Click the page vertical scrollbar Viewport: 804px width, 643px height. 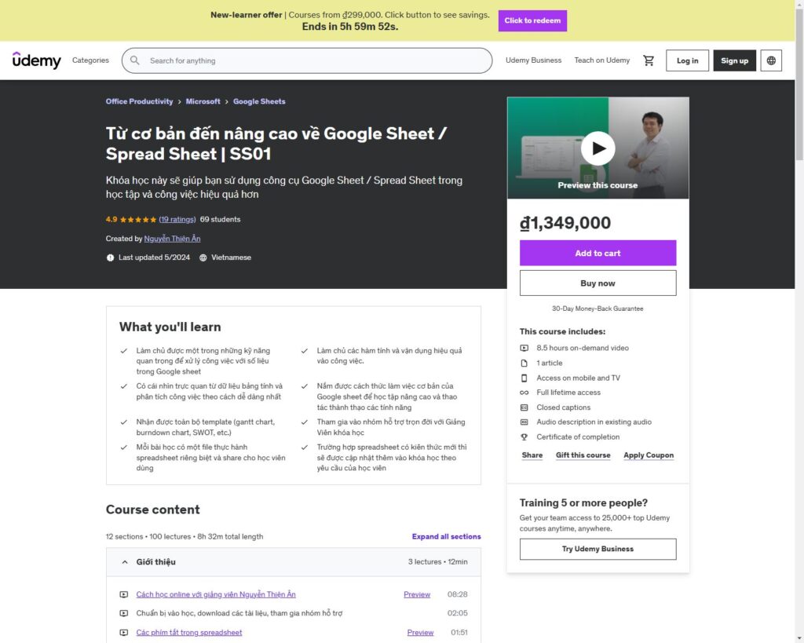(x=799, y=314)
